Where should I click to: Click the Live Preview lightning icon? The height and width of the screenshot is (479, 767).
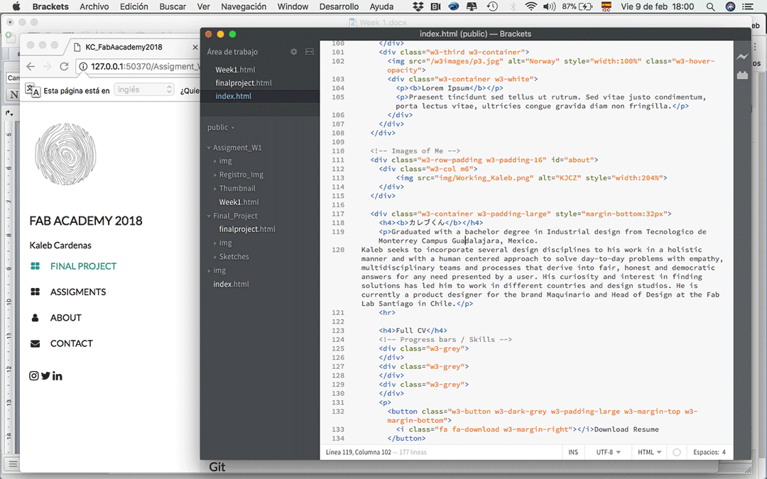pyautogui.click(x=742, y=57)
